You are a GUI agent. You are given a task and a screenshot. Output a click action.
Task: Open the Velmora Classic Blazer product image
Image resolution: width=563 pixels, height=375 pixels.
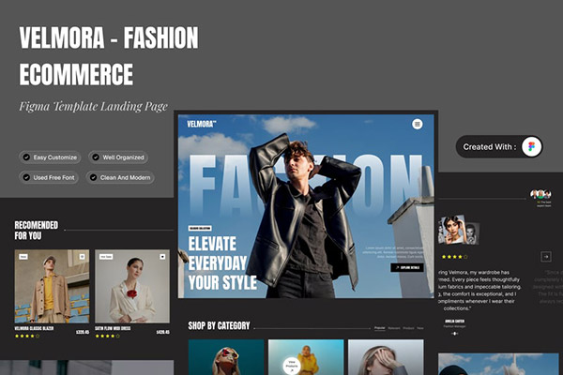click(x=52, y=286)
